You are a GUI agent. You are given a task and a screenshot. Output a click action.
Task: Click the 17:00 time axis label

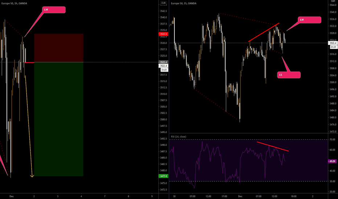click(x=224, y=196)
